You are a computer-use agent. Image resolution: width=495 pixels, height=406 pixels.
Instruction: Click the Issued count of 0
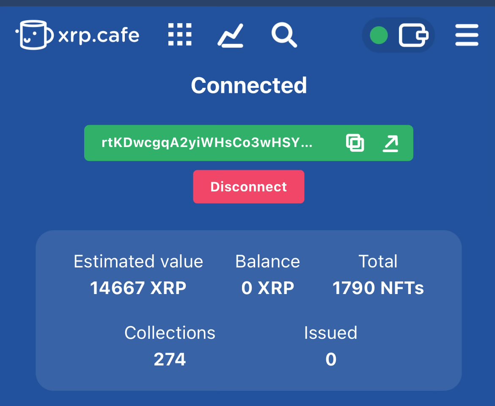(331, 360)
